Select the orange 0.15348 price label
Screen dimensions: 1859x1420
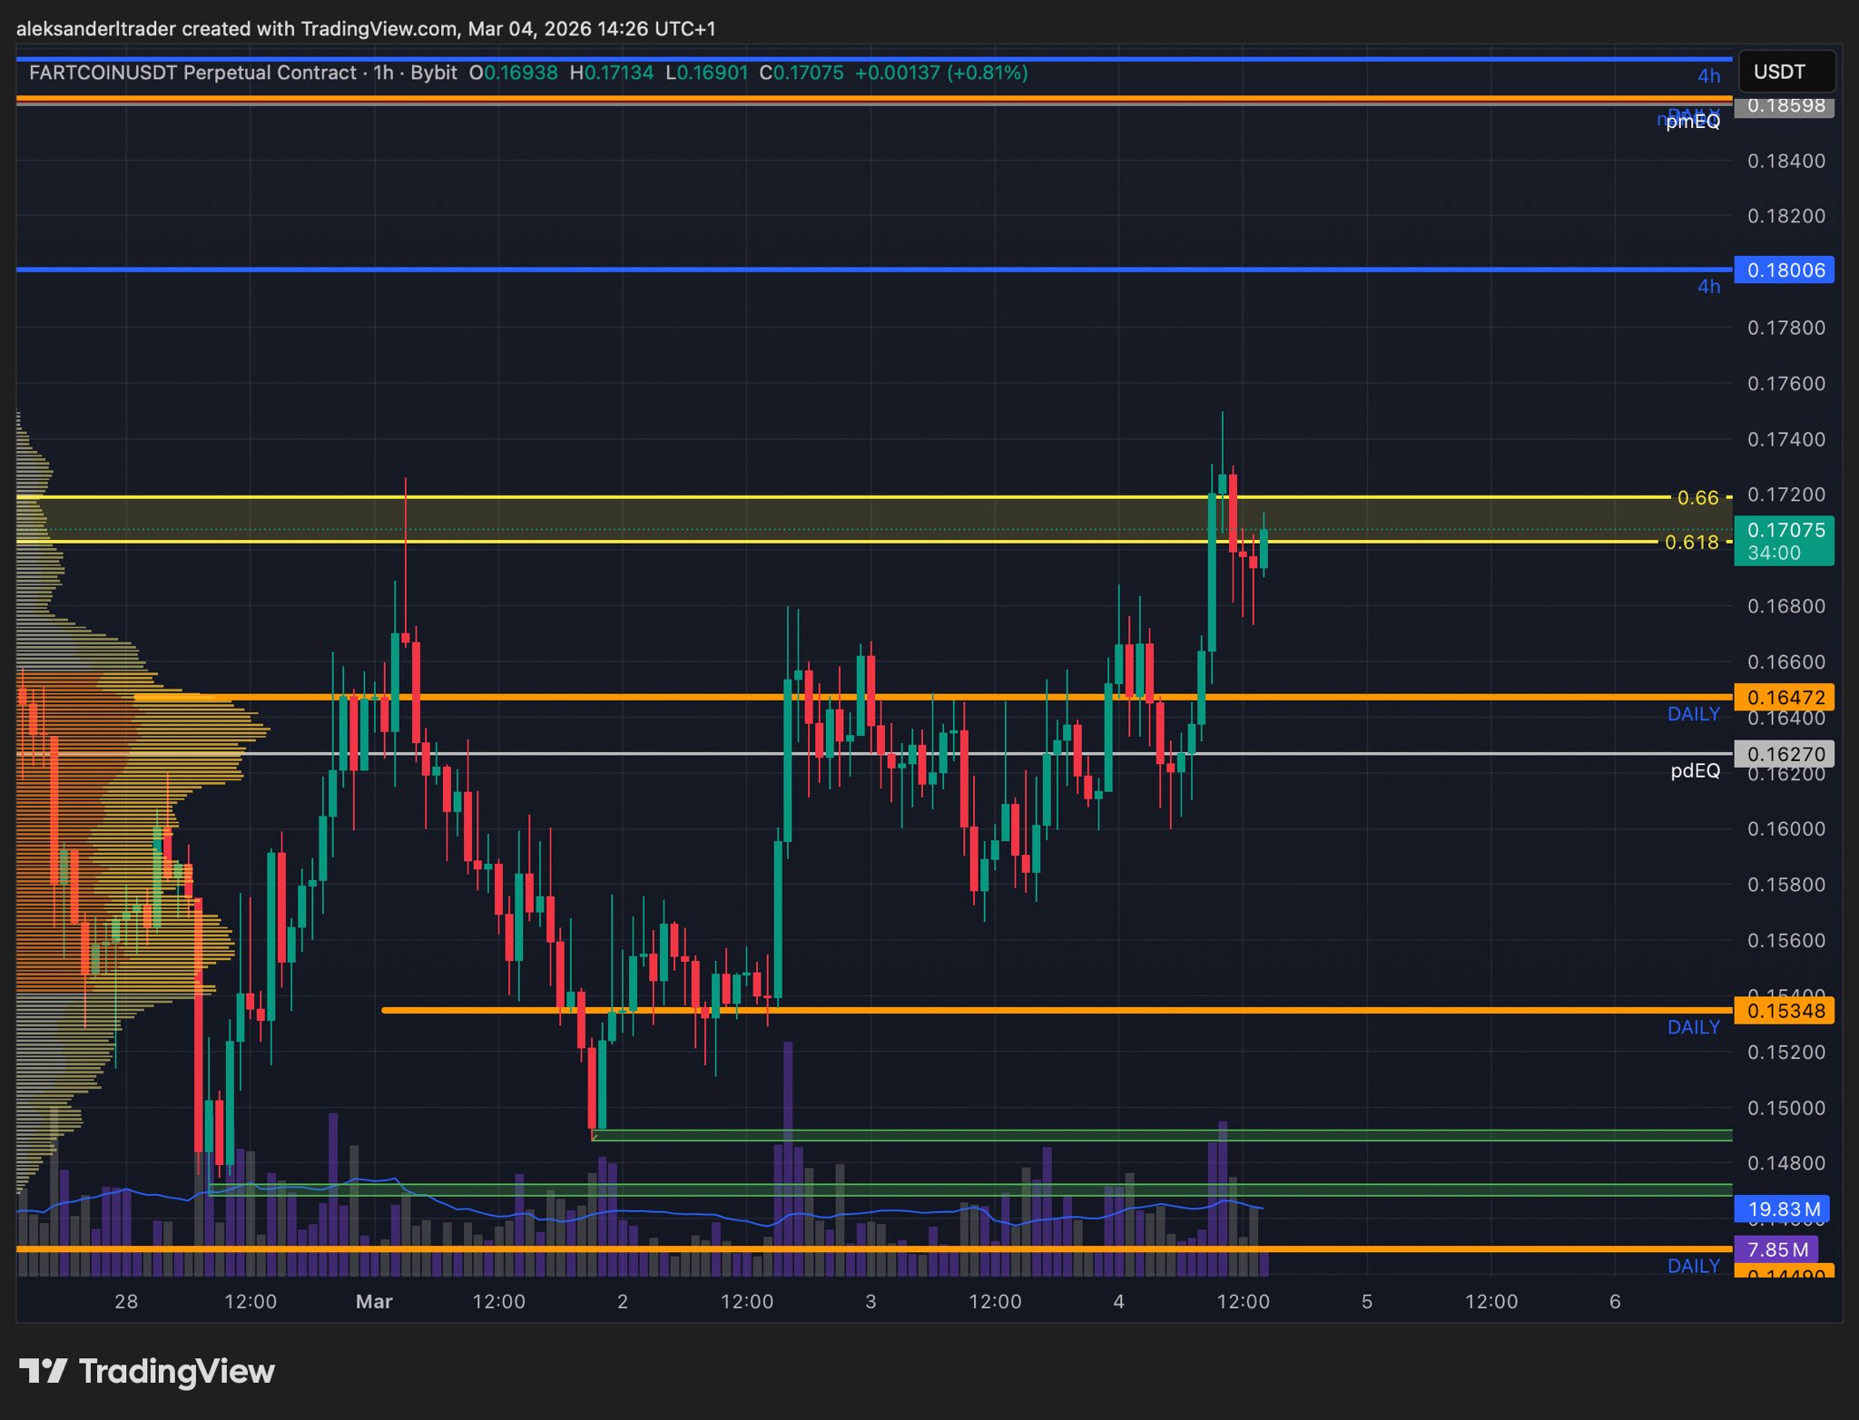tap(1785, 1010)
